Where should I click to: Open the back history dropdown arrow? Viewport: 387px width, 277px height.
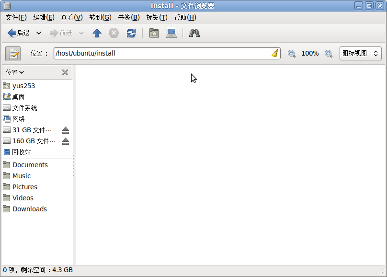point(39,33)
